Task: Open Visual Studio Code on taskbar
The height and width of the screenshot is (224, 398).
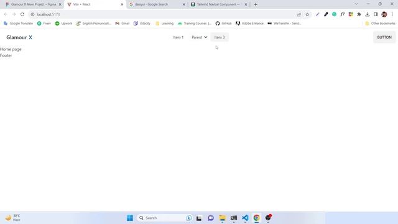Action: pos(245,218)
